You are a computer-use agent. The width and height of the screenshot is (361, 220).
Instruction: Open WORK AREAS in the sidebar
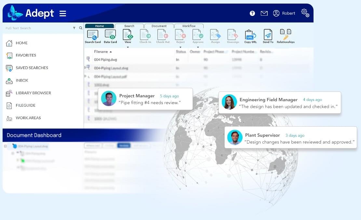tap(28, 118)
